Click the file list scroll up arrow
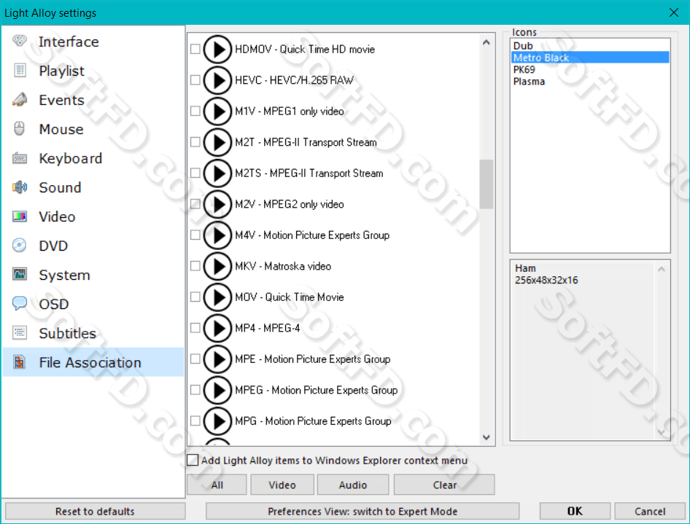The width and height of the screenshot is (690, 524). (x=487, y=43)
